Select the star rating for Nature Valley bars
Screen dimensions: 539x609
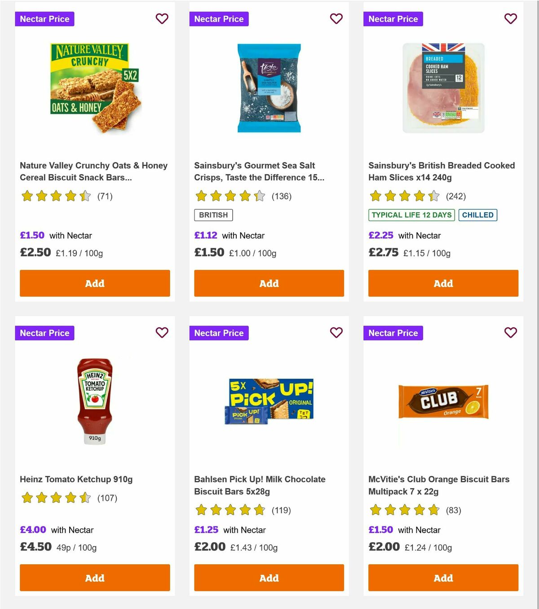click(x=56, y=196)
